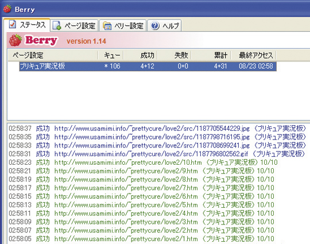Sort by the 失敗 column header
Screen dimensions: 310x244
coord(174,55)
